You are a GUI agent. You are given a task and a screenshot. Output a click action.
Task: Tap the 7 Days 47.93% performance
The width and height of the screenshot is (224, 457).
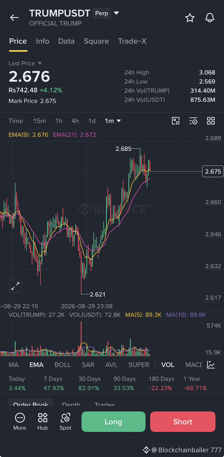54,383
